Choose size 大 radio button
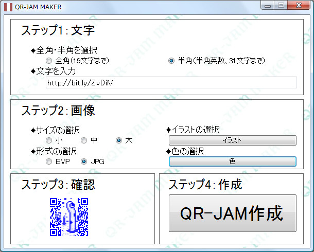Viewport: 314px width, 252px height. (x=119, y=140)
